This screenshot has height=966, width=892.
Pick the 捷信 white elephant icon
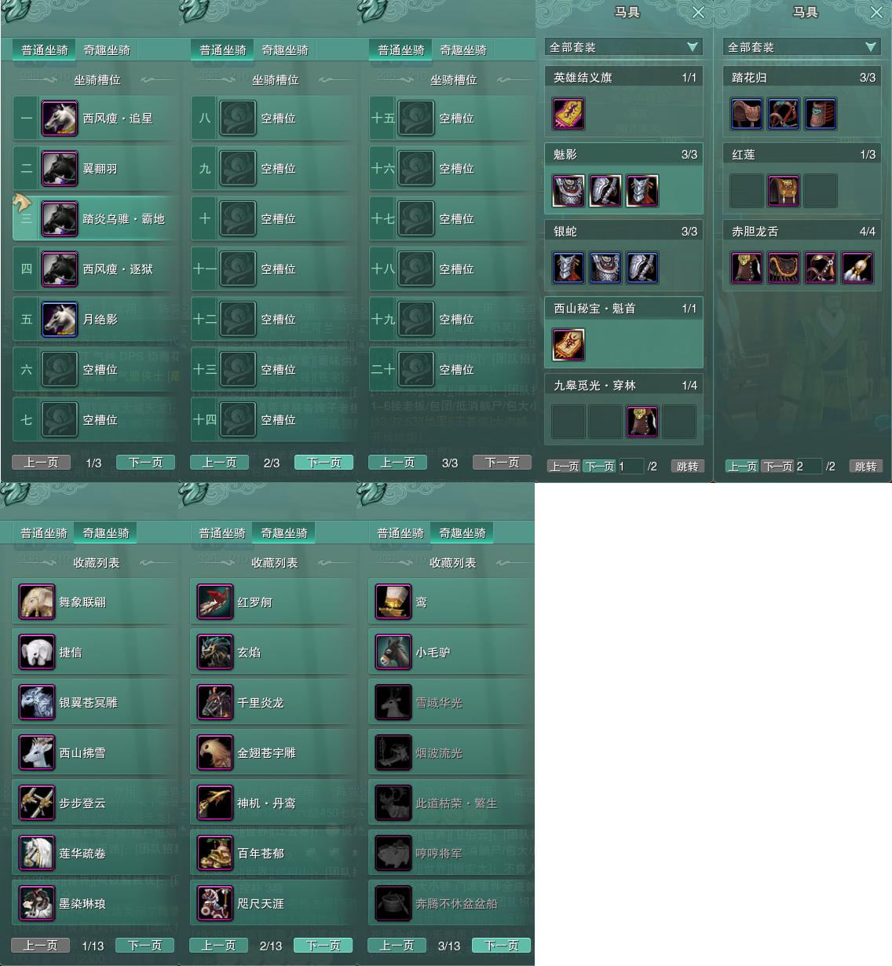[37, 653]
